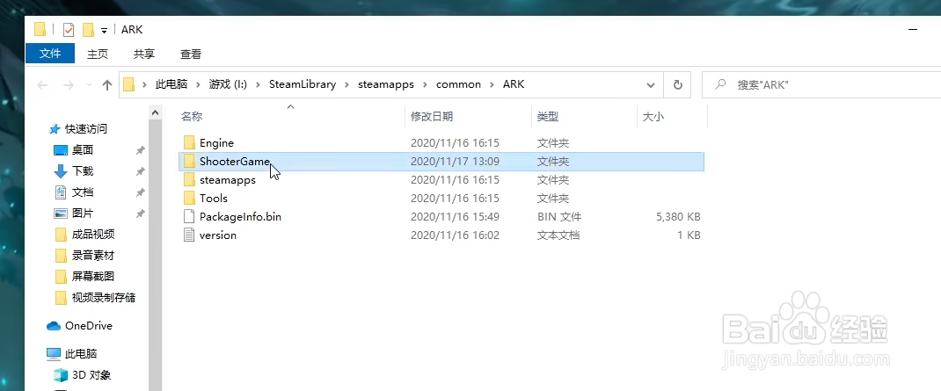The height and width of the screenshot is (391, 941).
Task: Open the Engine folder icon
Action: tap(189, 142)
